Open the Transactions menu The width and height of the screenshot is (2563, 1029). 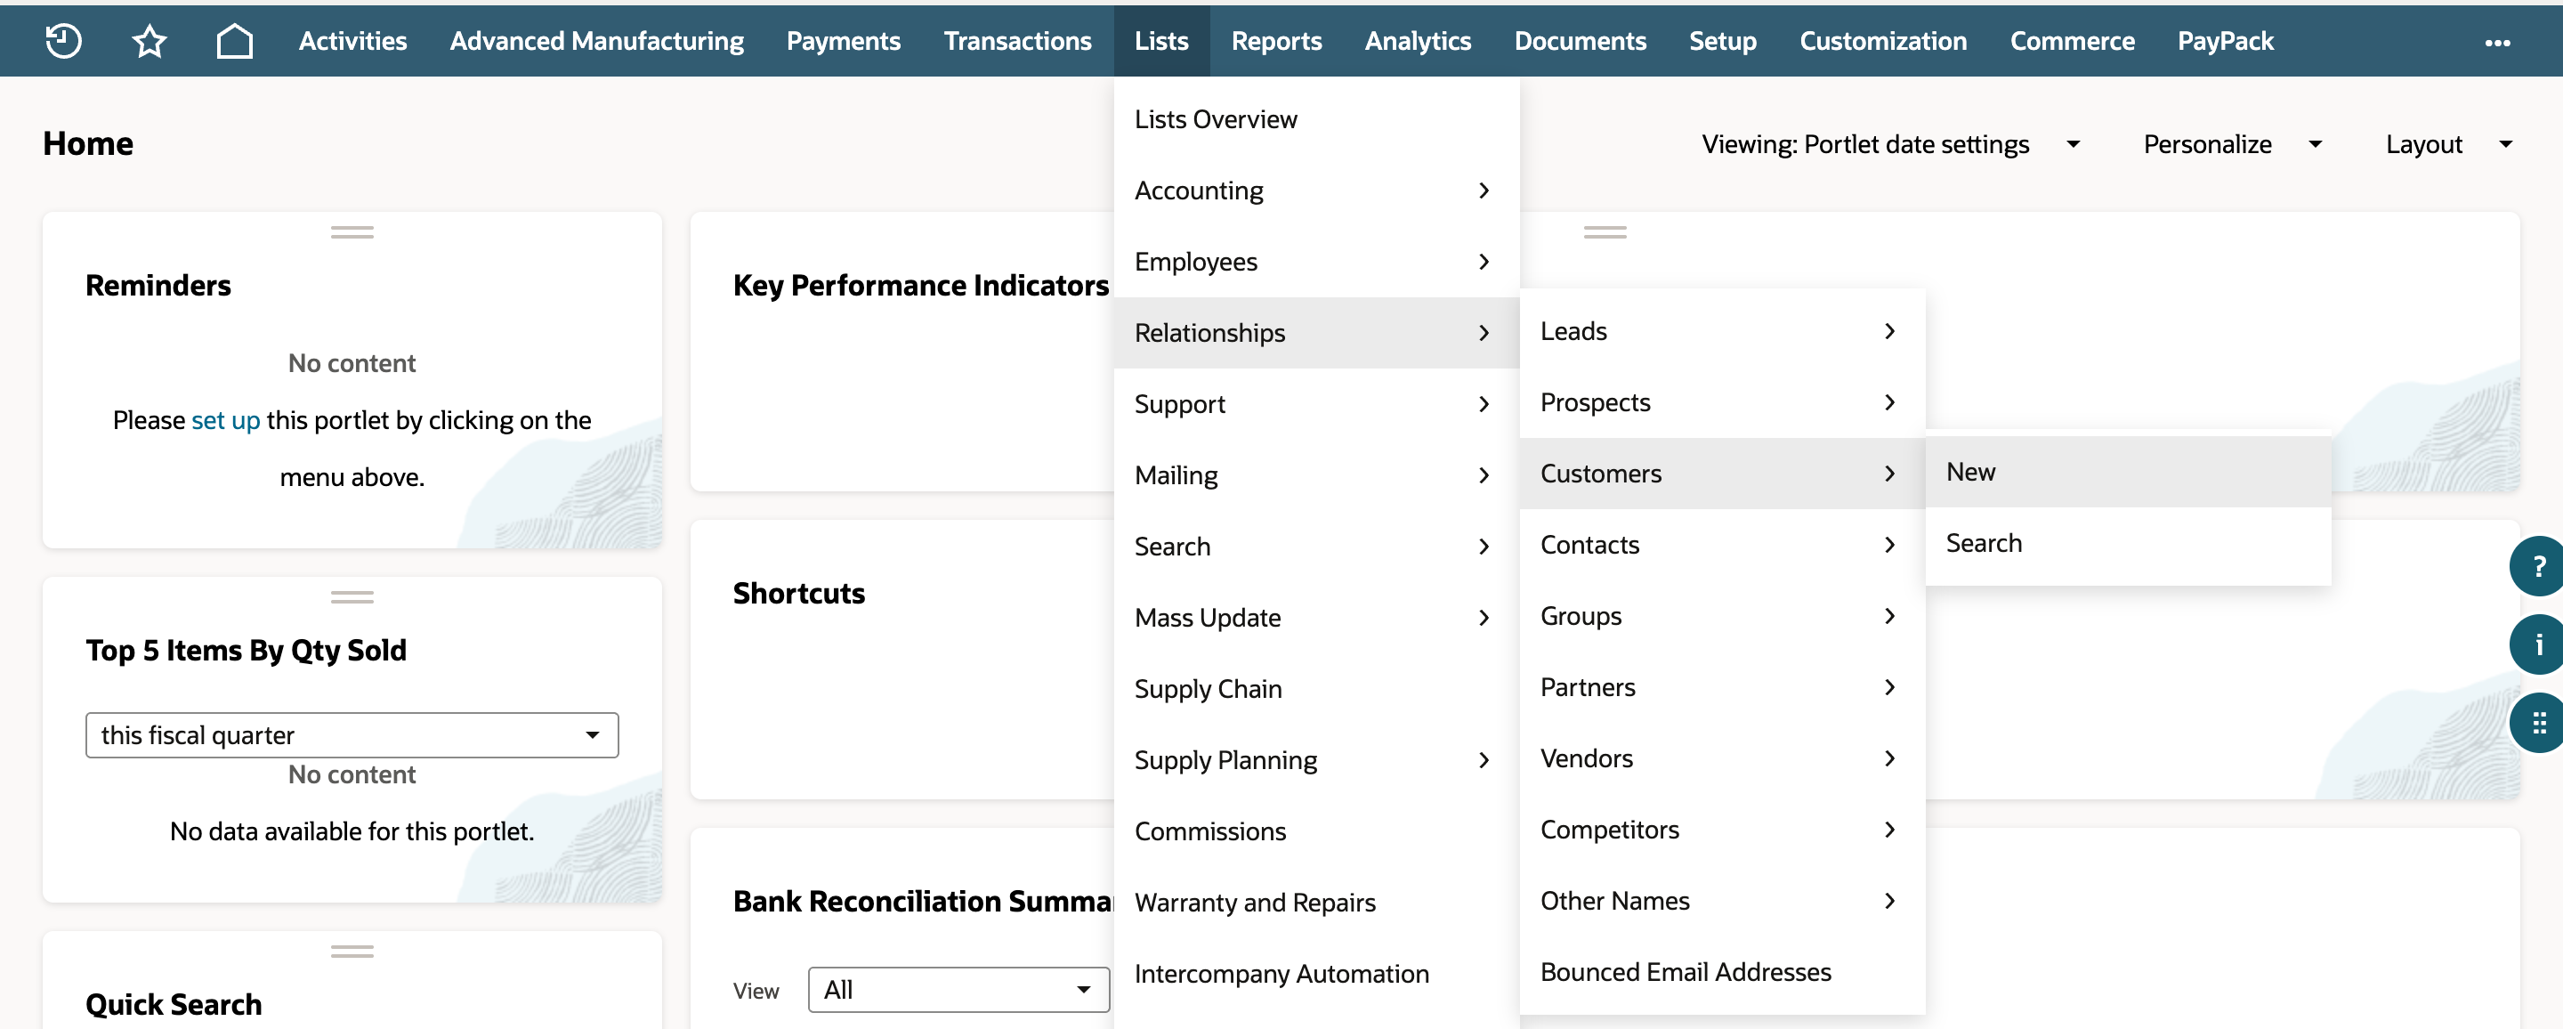(1017, 41)
